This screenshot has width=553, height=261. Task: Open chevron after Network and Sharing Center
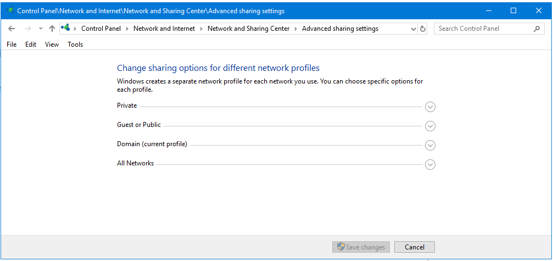point(296,29)
